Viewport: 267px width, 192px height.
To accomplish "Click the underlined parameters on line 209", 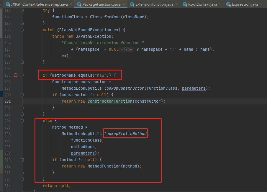I will (83, 153).
